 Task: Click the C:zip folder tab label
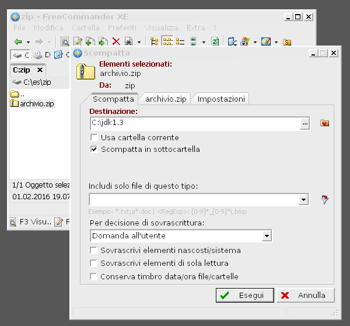22,70
